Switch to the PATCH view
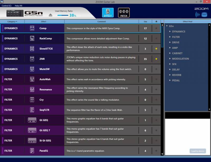211x162 pixels. click(x=124, y=13)
